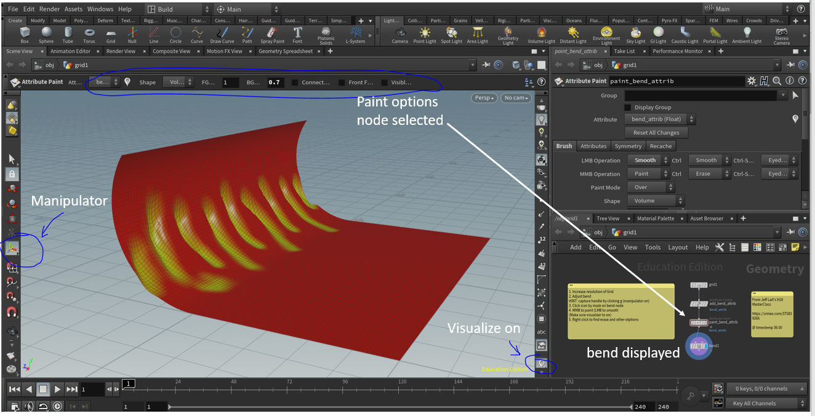Screen dimensions: 815x416
Task: Open the LMB Operation Smooth dropdown
Action: [x=648, y=160]
